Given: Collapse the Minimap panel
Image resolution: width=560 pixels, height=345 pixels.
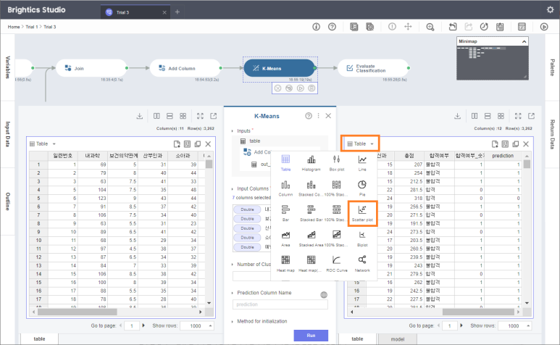Looking at the screenshot, I should (524, 41).
